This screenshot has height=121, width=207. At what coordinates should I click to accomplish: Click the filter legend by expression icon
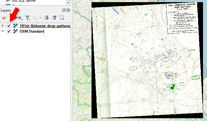click(x=35, y=18)
